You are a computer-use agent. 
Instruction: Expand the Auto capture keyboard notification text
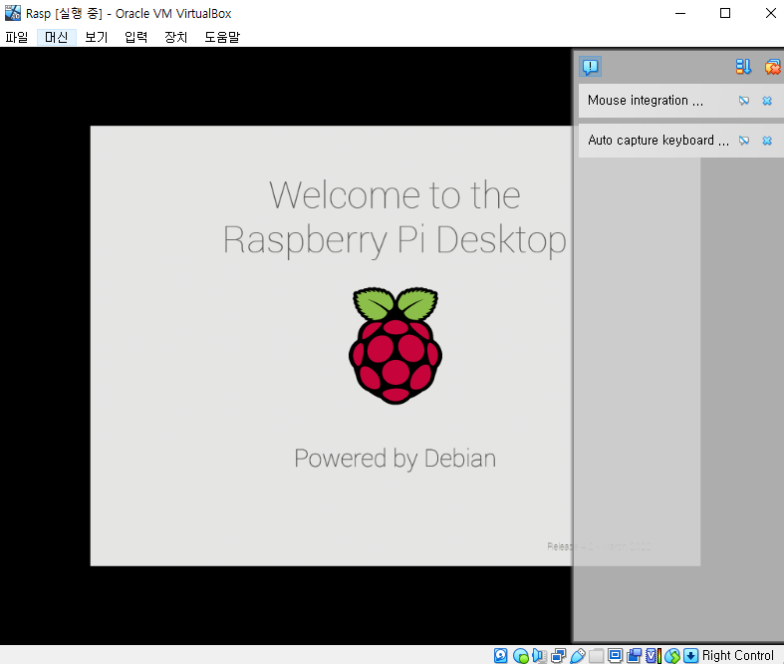point(658,141)
